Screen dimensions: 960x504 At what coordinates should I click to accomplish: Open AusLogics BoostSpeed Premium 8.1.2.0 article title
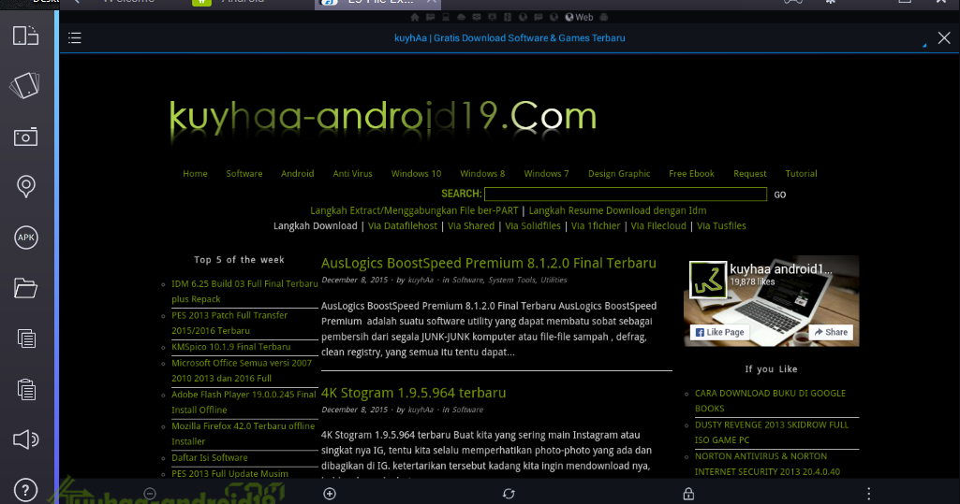[x=489, y=264]
